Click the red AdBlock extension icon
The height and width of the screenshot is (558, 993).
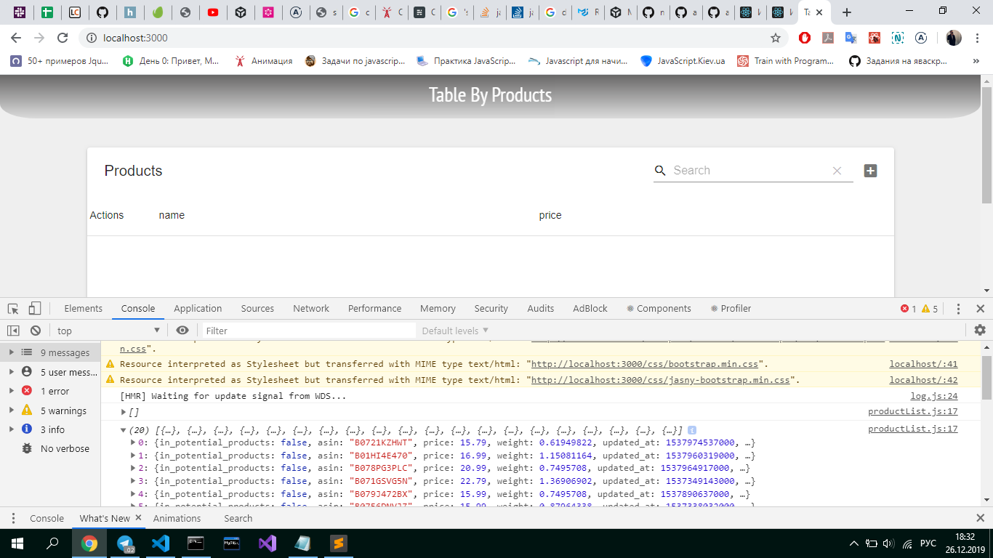805,38
